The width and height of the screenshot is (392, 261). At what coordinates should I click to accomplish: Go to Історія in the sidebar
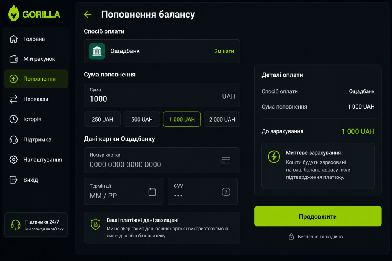pyautogui.click(x=36, y=119)
